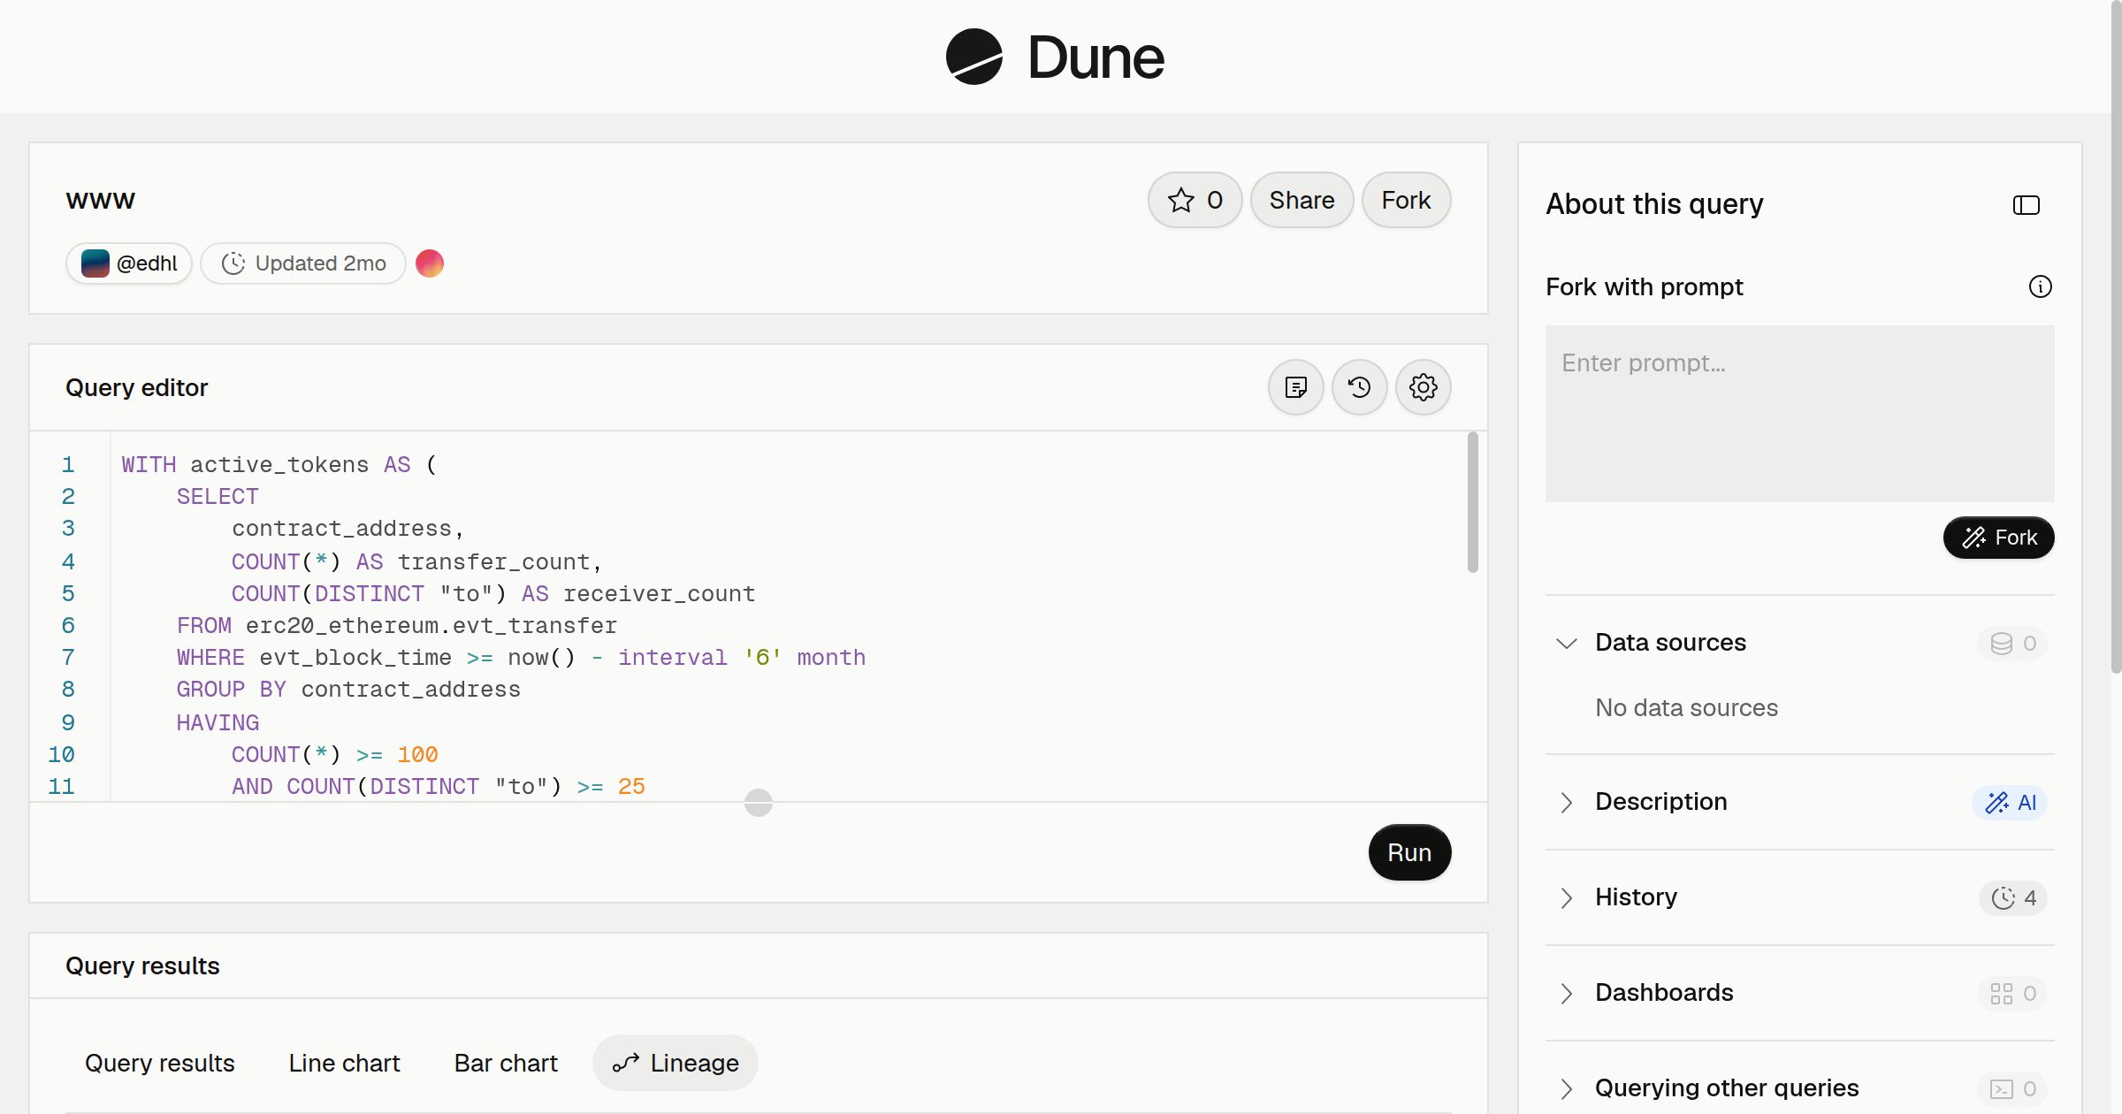
Task: Click the Updated 2mo clock badge
Action: pyautogui.click(x=303, y=263)
